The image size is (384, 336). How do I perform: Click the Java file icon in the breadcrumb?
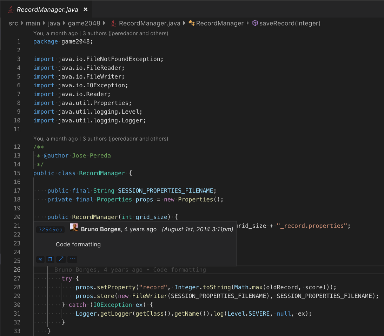pyautogui.click(x=113, y=23)
